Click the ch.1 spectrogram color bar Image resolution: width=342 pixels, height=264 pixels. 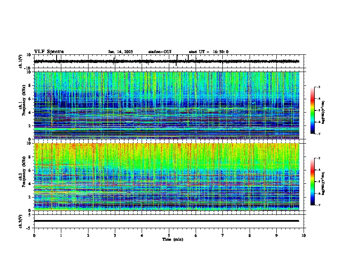313,110
